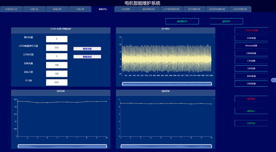Viewport: 276px width, 152px height.
Task: Switch to the 时频分析 tab
Action: (34, 9)
